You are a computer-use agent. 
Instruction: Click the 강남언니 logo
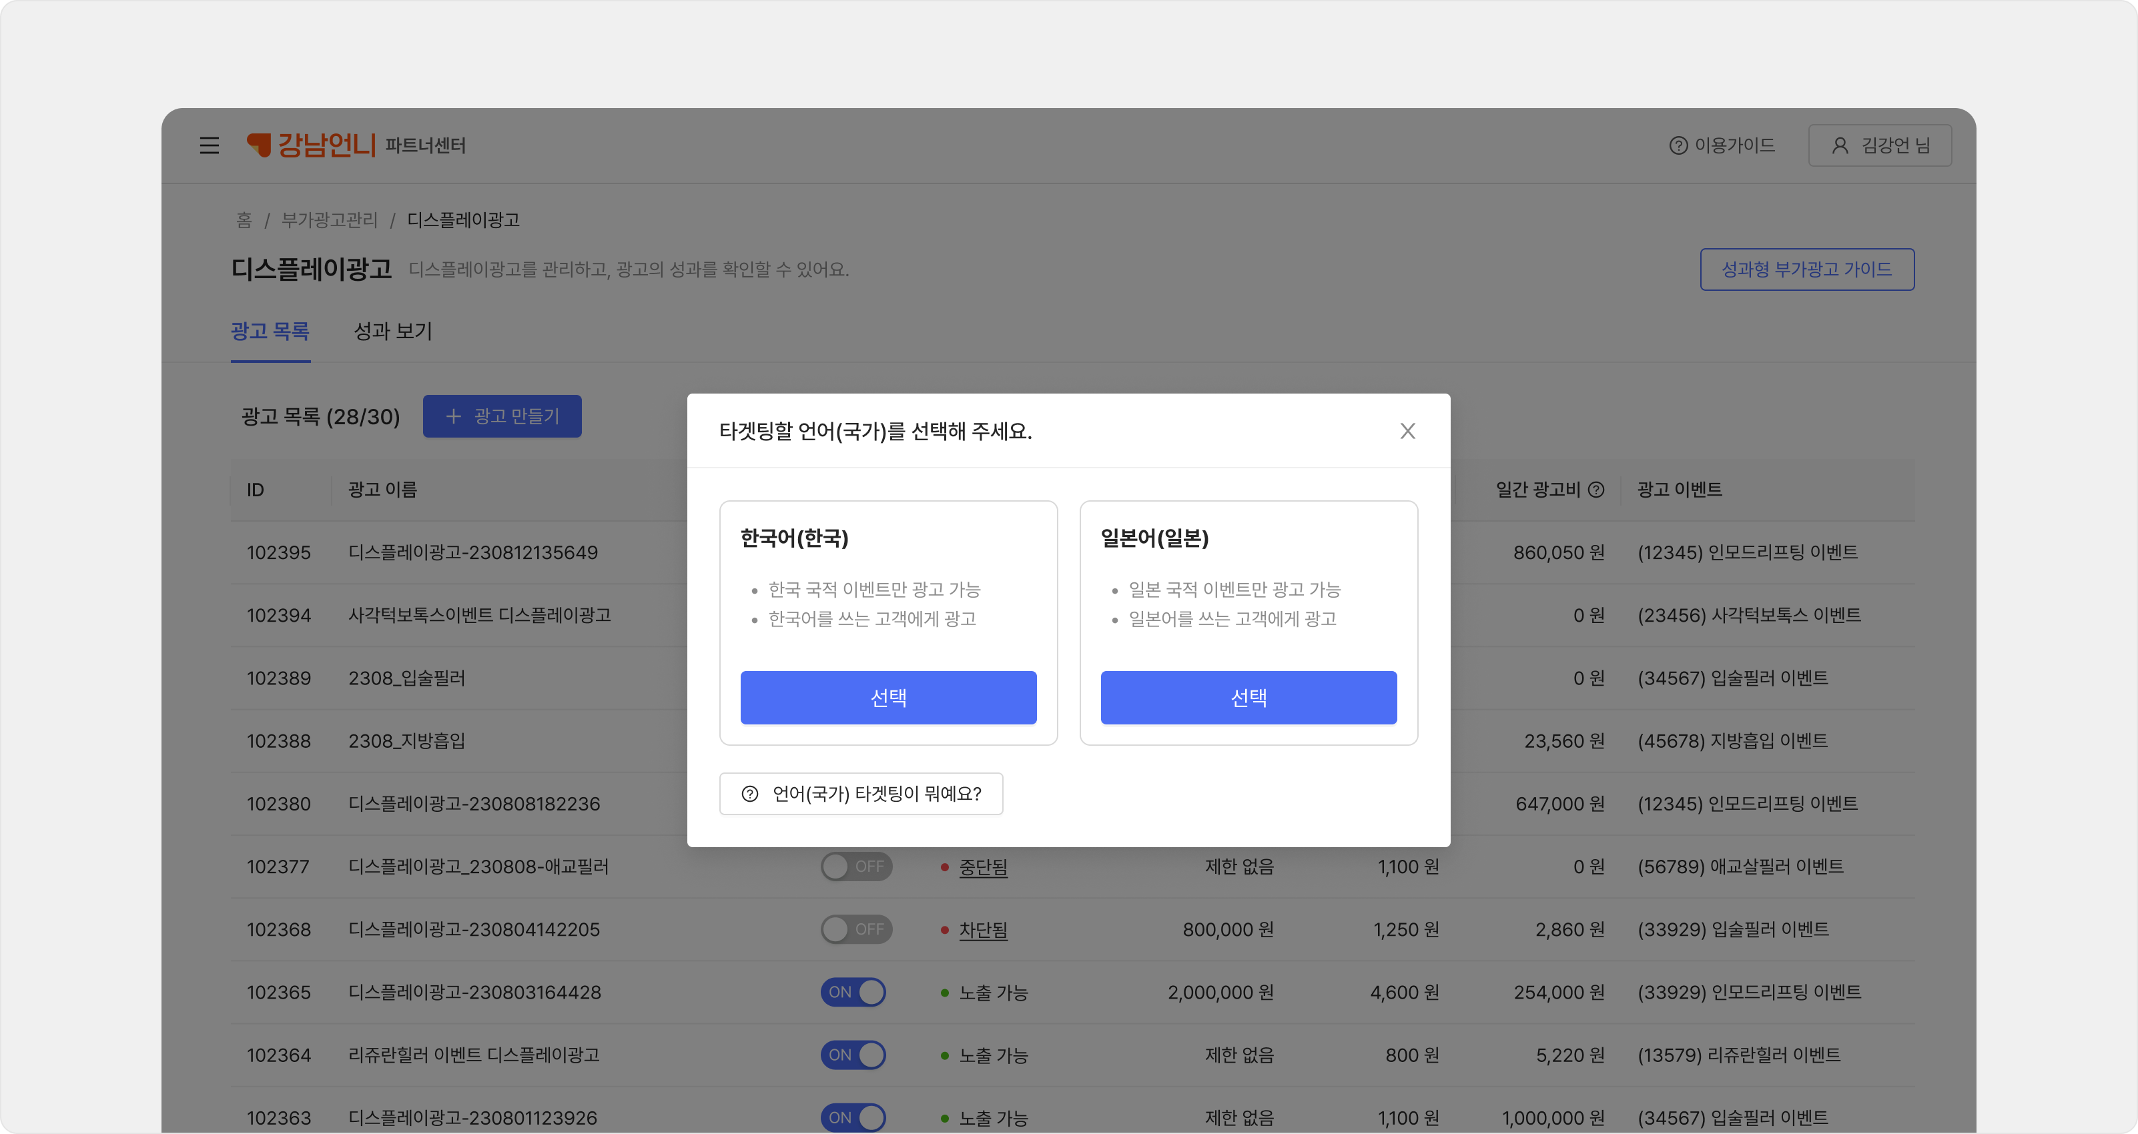tap(311, 145)
